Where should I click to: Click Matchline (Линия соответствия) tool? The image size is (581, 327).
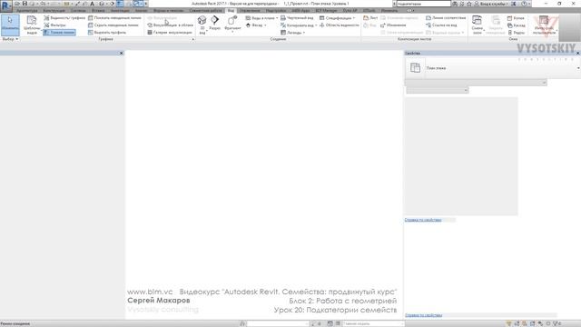(x=446, y=18)
